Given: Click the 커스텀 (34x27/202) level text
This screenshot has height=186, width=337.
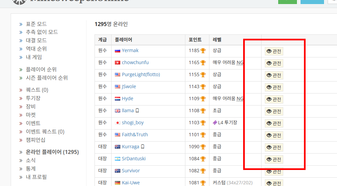Looking at the screenshot, I should (232, 183).
